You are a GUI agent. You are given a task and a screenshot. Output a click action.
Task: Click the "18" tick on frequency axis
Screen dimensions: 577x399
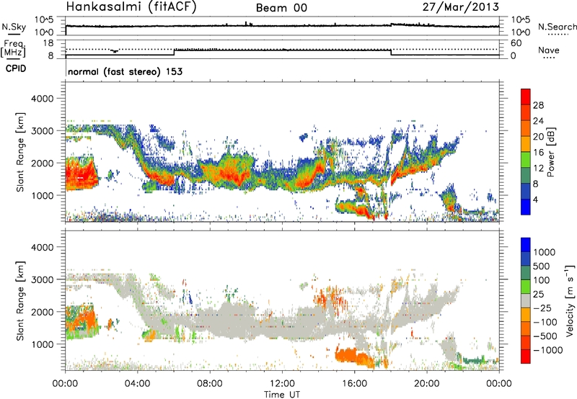pyautogui.click(x=48, y=43)
